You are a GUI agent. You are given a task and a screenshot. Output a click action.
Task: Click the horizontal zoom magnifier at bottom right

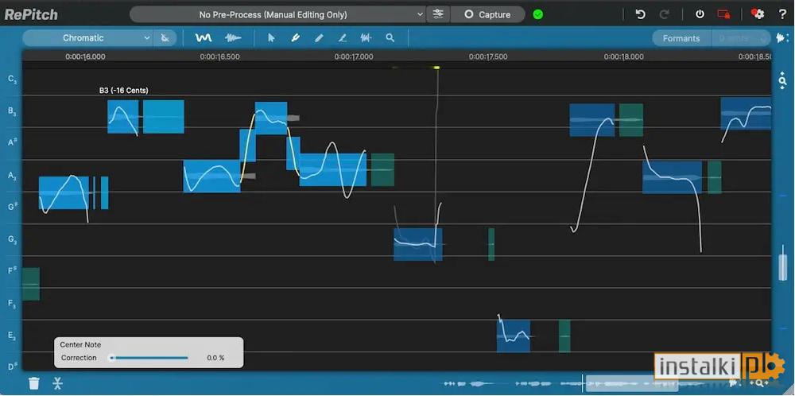760,384
